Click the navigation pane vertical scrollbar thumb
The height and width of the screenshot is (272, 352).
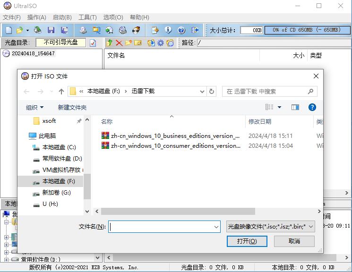click(87, 187)
